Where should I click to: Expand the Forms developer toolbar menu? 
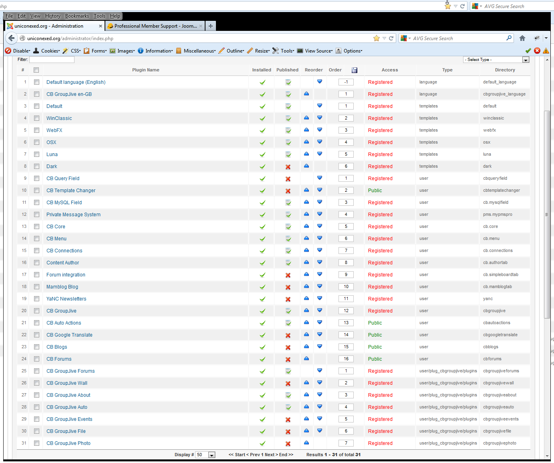click(95, 51)
